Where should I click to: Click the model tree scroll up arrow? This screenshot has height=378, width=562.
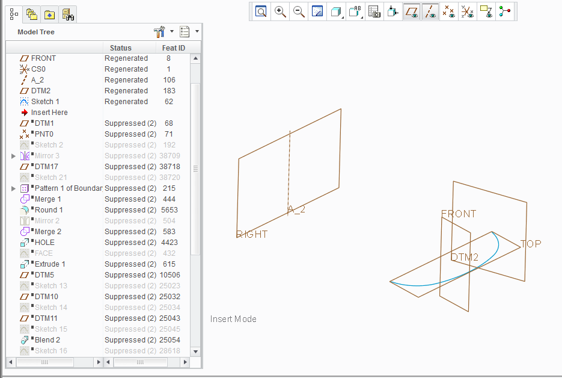(195, 58)
